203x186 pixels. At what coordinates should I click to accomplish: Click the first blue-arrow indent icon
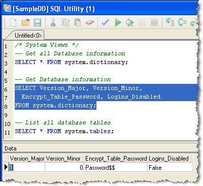170,22
